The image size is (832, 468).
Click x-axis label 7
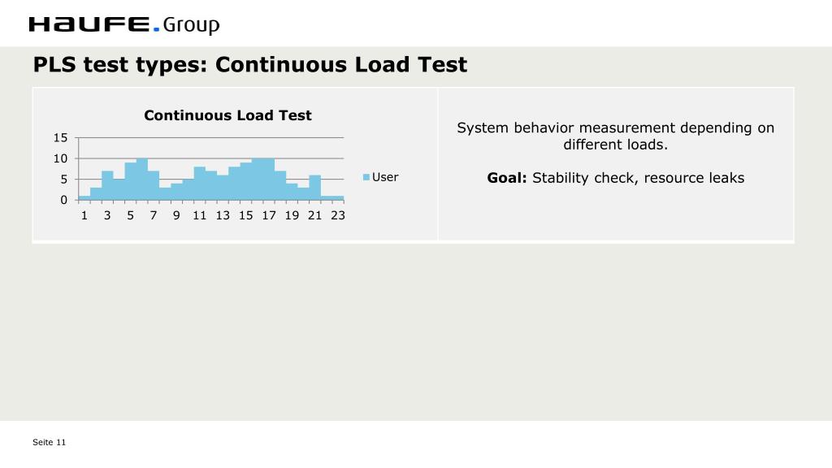tap(154, 215)
